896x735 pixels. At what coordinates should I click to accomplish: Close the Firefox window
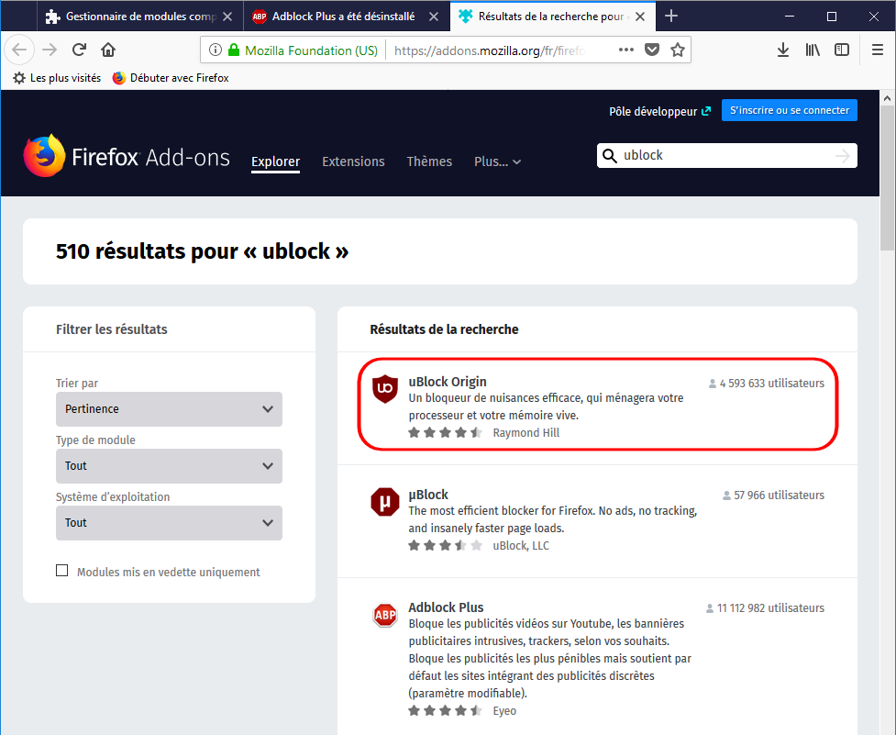pyautogui.click(x=874, y=16)
